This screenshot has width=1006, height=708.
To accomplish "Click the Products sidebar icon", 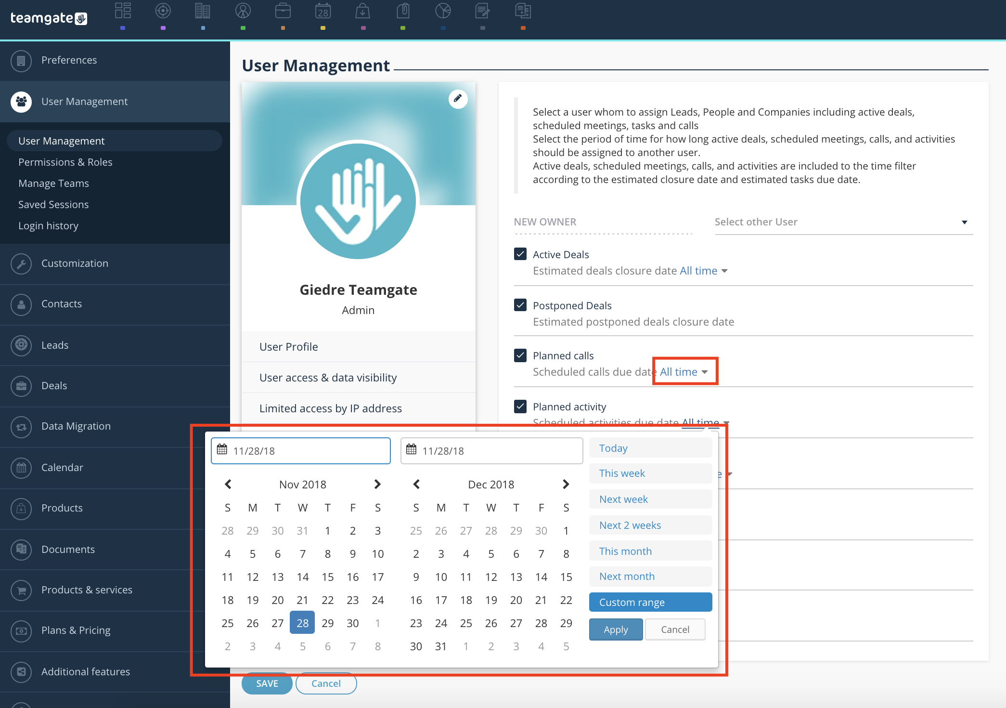I will [x=21, y=508].
